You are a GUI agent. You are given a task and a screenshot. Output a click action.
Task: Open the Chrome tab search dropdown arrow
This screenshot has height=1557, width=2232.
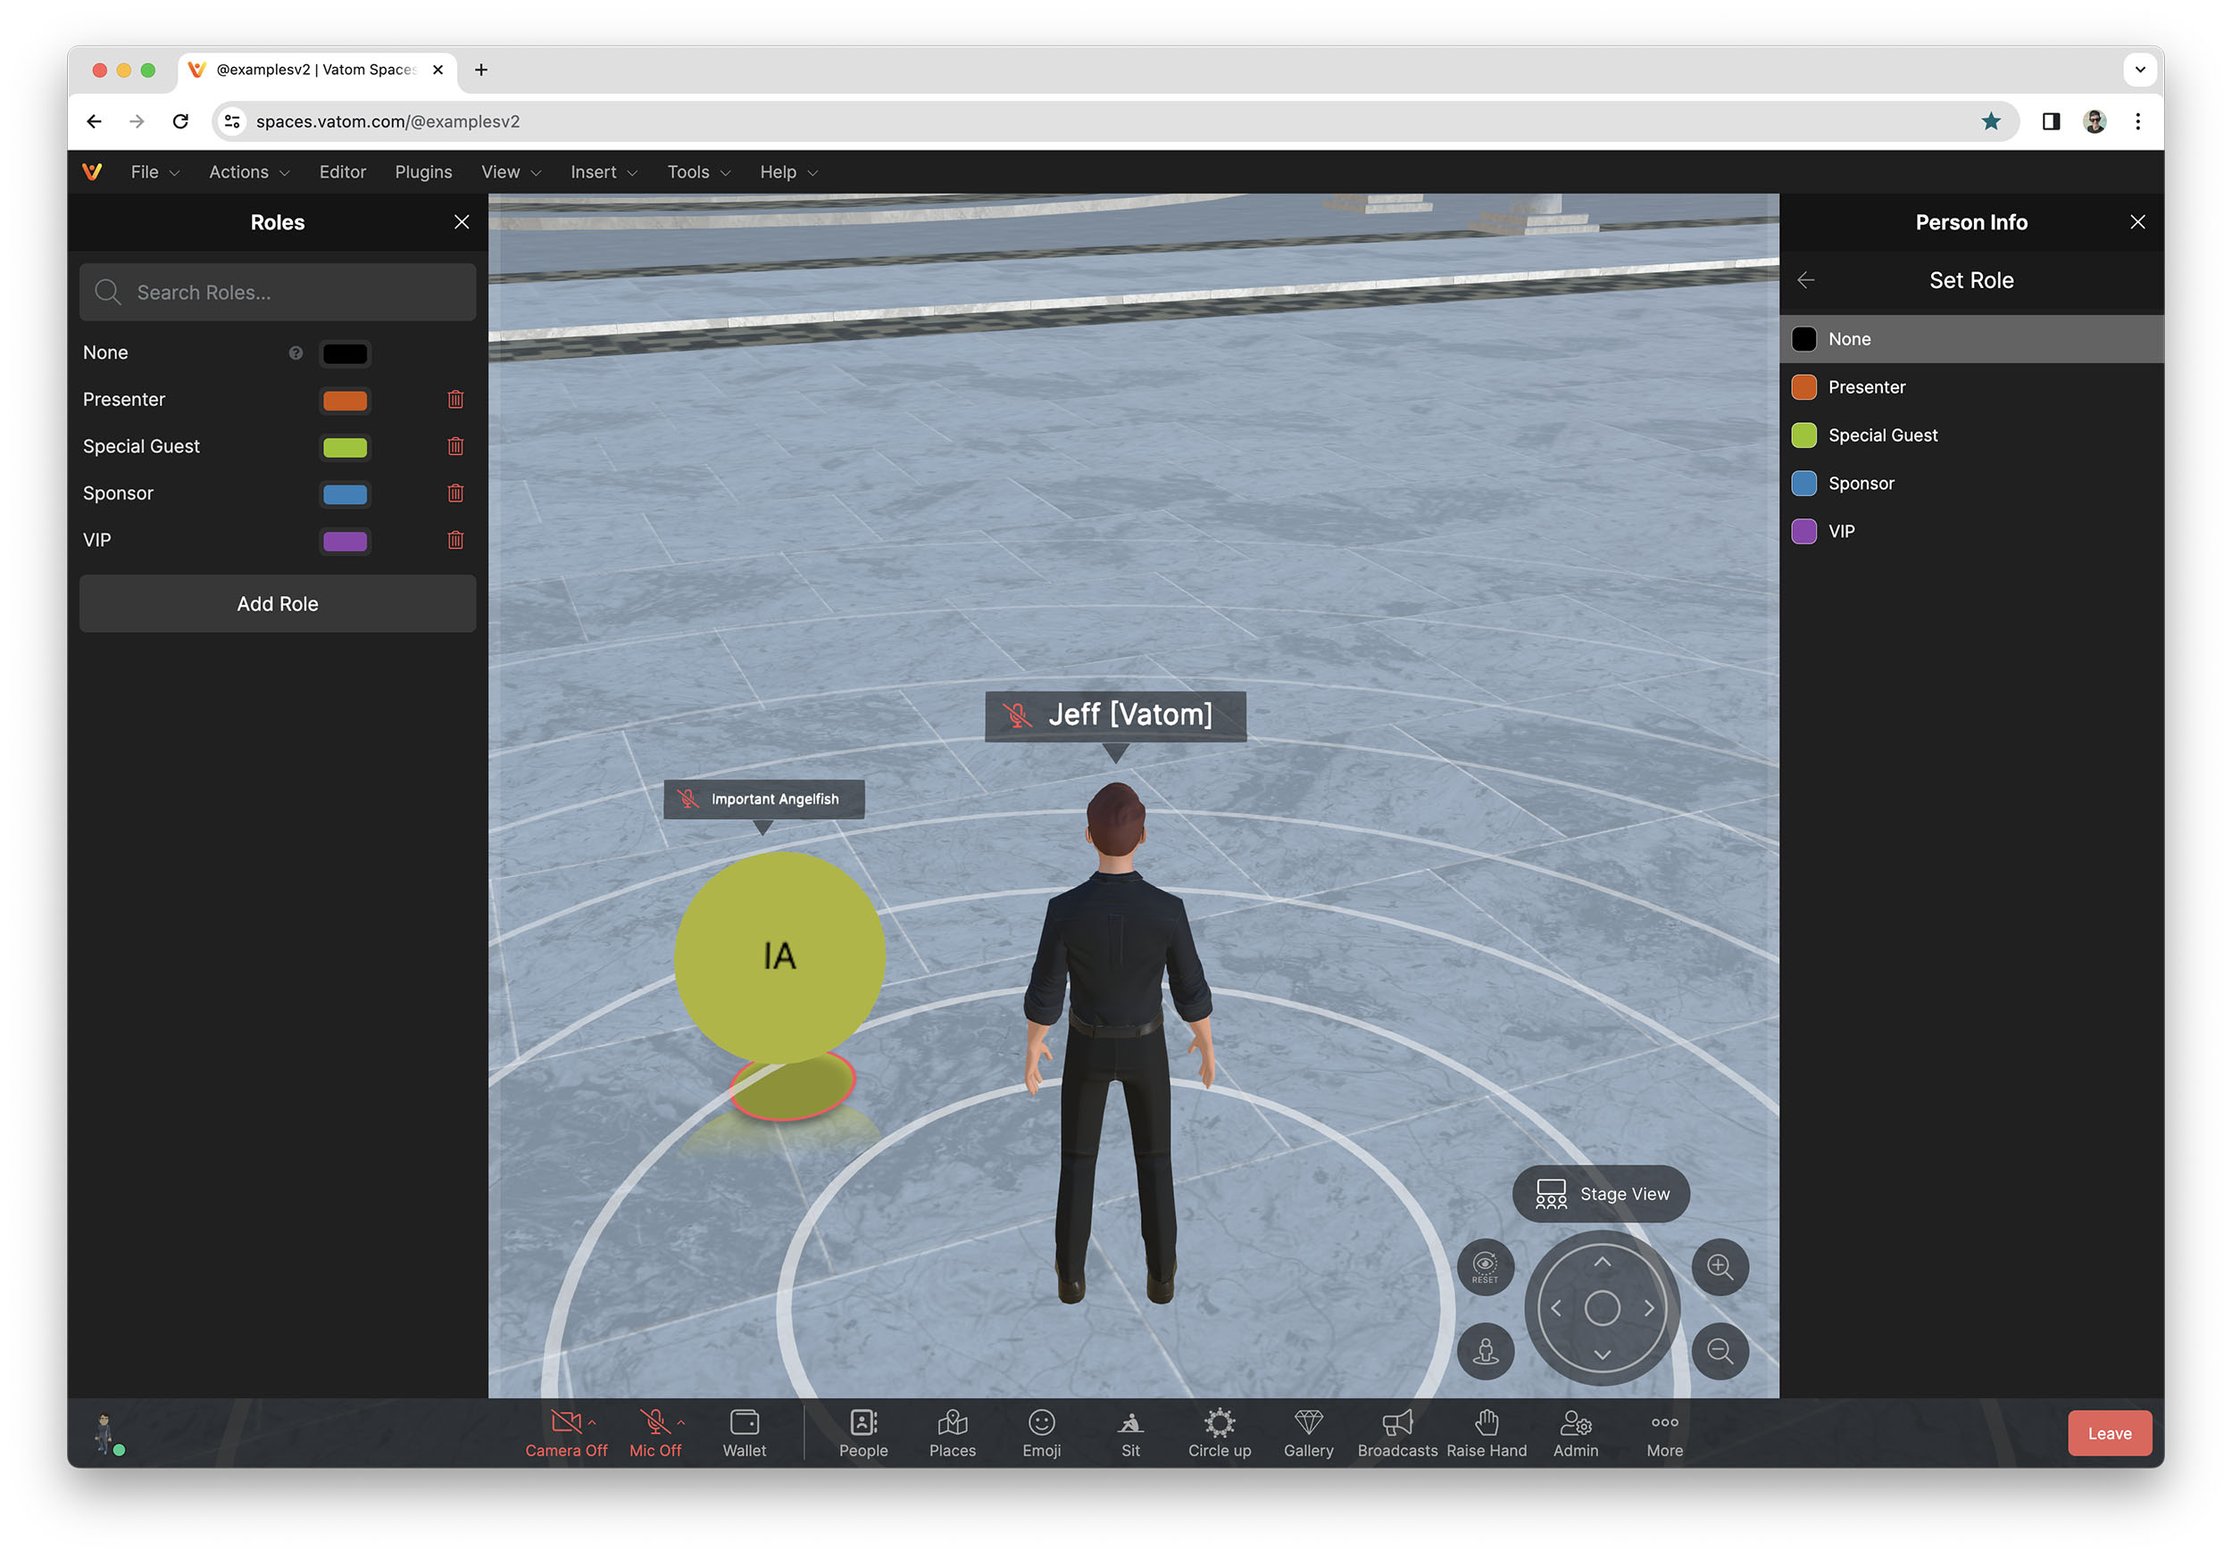tap(2140, 69)
